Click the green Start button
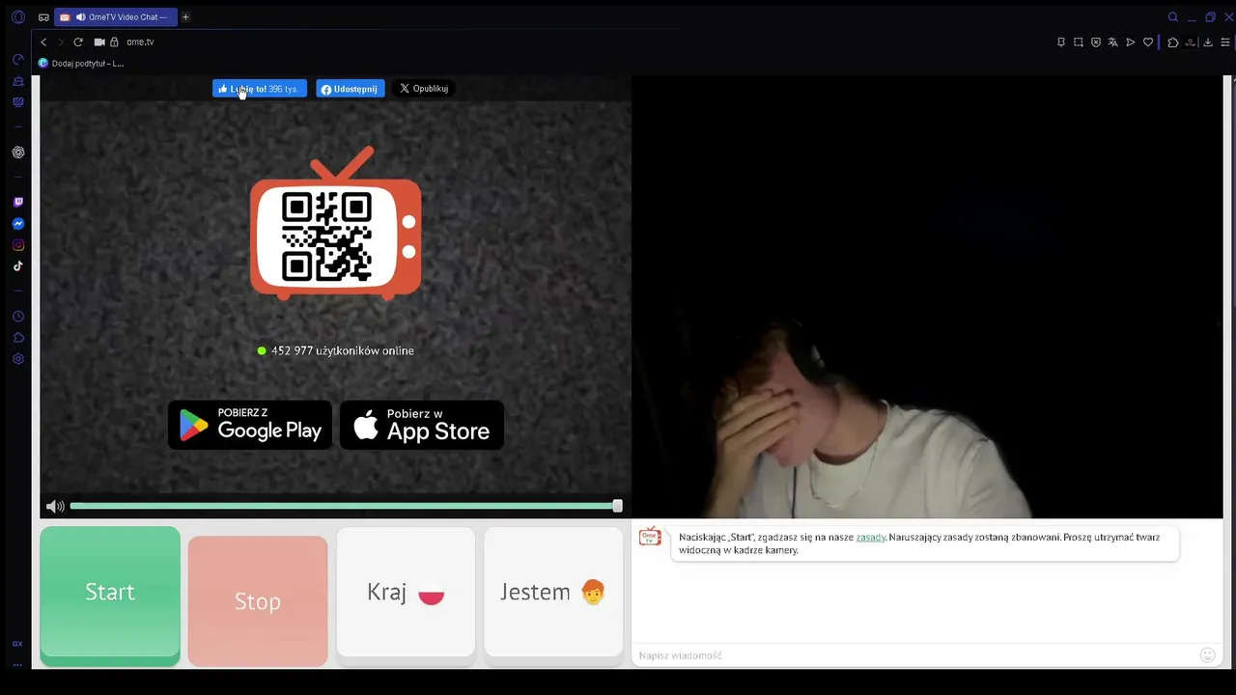Viewport: 1236px width, 695px height. click(x=110, y=596)
